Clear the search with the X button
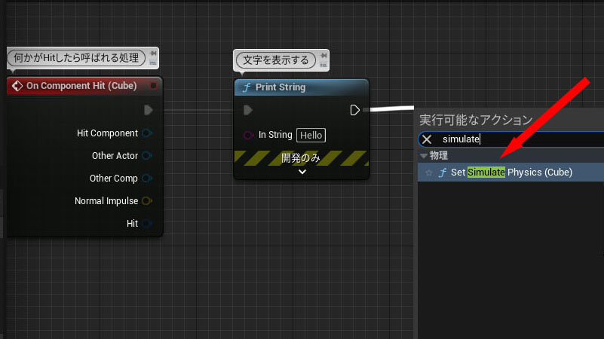This screenshot has height=339, width=604. point(427,139)
